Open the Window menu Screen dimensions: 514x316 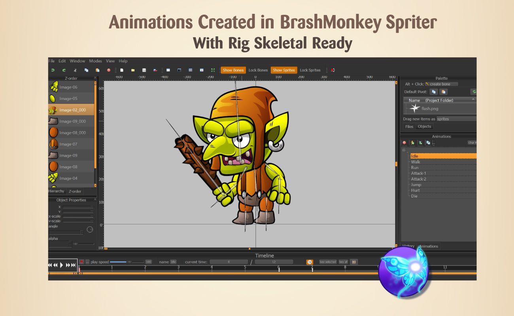77,61
